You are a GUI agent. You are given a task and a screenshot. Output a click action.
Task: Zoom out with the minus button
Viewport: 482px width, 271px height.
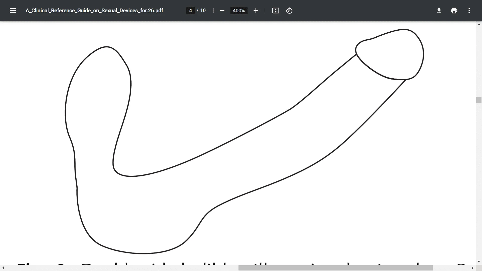(x=222, y=11)
